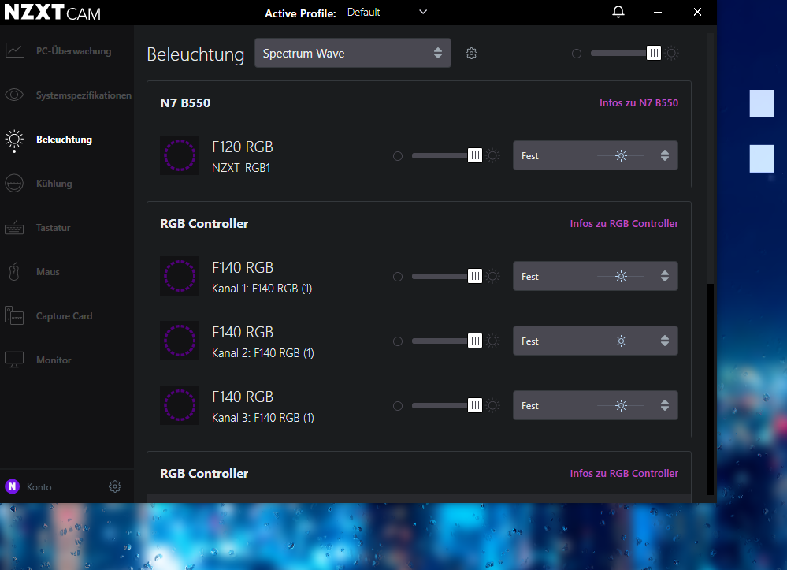
Task: Click the Capture Card icon
Action: (14, 316)
